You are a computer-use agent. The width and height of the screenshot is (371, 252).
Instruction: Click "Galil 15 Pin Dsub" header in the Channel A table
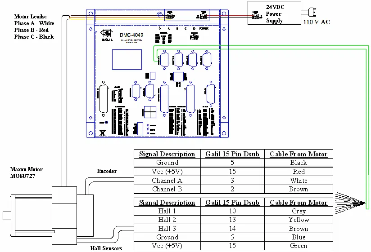pyautogui.click(x=232, y=154)
